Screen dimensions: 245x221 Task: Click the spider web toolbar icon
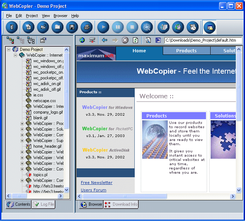click(147, 27)
